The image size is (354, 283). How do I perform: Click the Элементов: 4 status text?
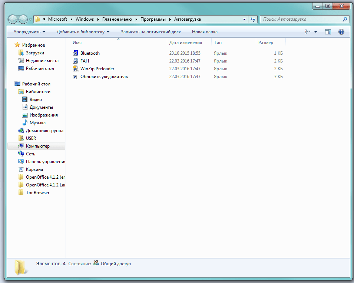pos(51,264)
